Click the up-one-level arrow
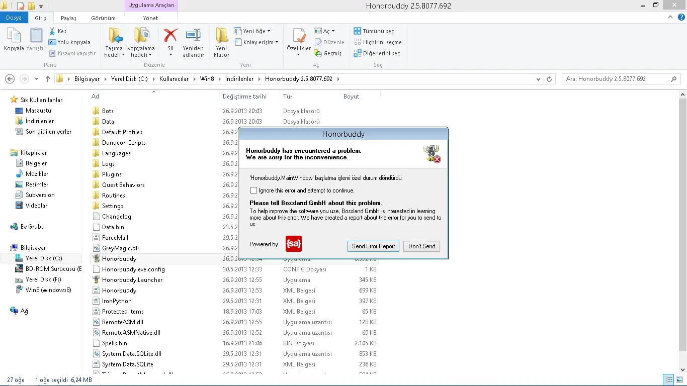The width and height of the screenshot is (687, 386). click(x=48, y=79)
